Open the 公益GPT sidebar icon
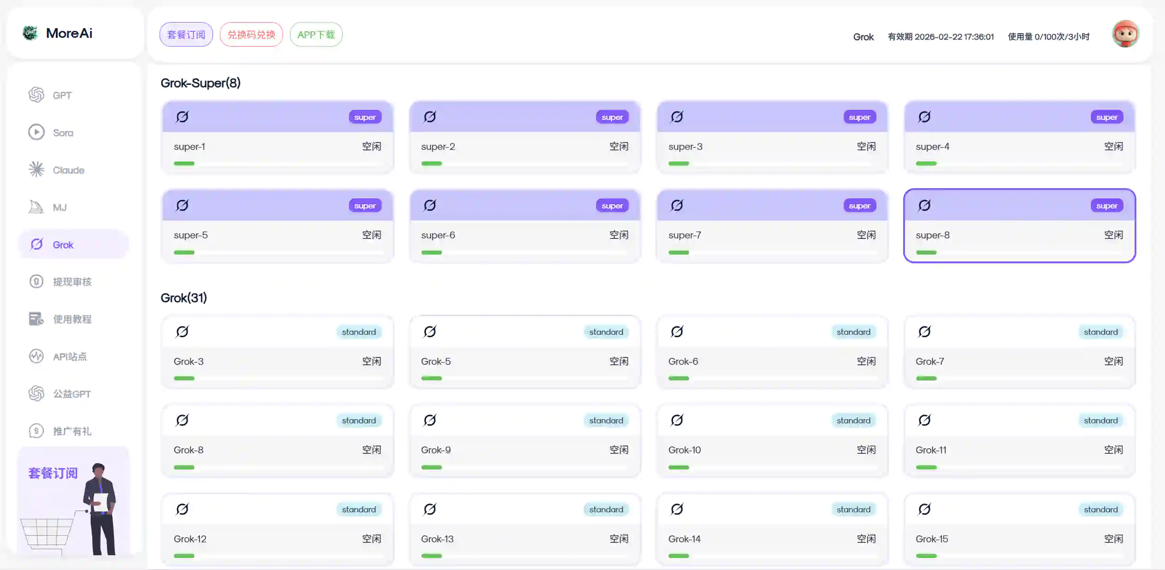This screenshot has width=1165, height=570. 36,393
